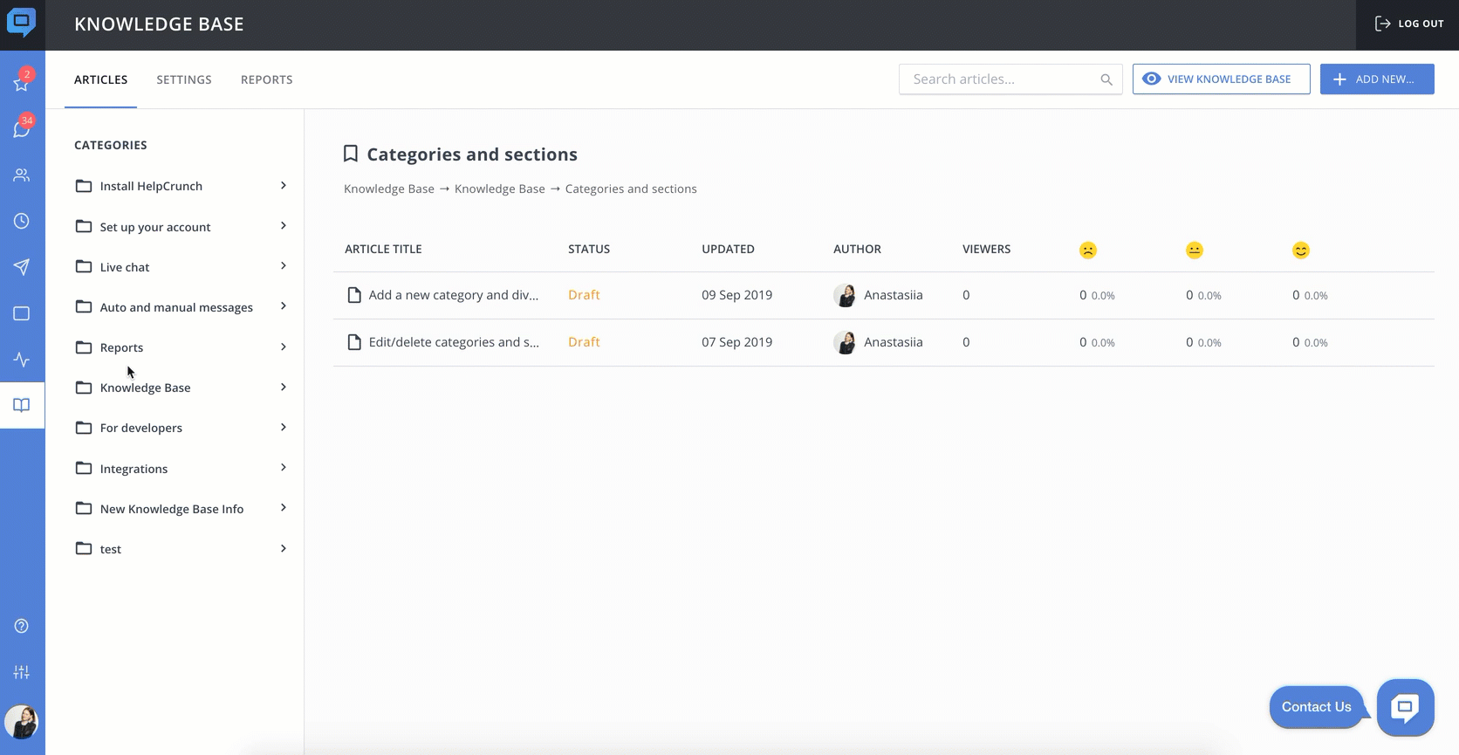Click the HelpCrunch logo icon

pos(22,22)
